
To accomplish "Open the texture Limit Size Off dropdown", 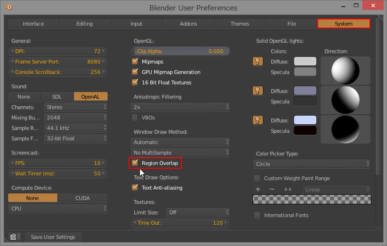I will [198, 212].
